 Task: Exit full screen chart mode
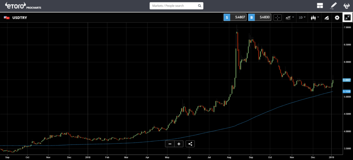(347, 17)
